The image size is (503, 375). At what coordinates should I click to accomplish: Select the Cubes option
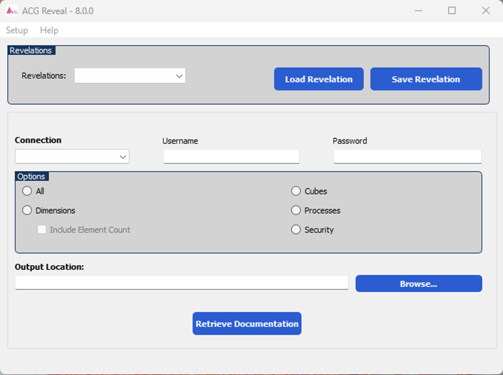click(x=296, y=191)
